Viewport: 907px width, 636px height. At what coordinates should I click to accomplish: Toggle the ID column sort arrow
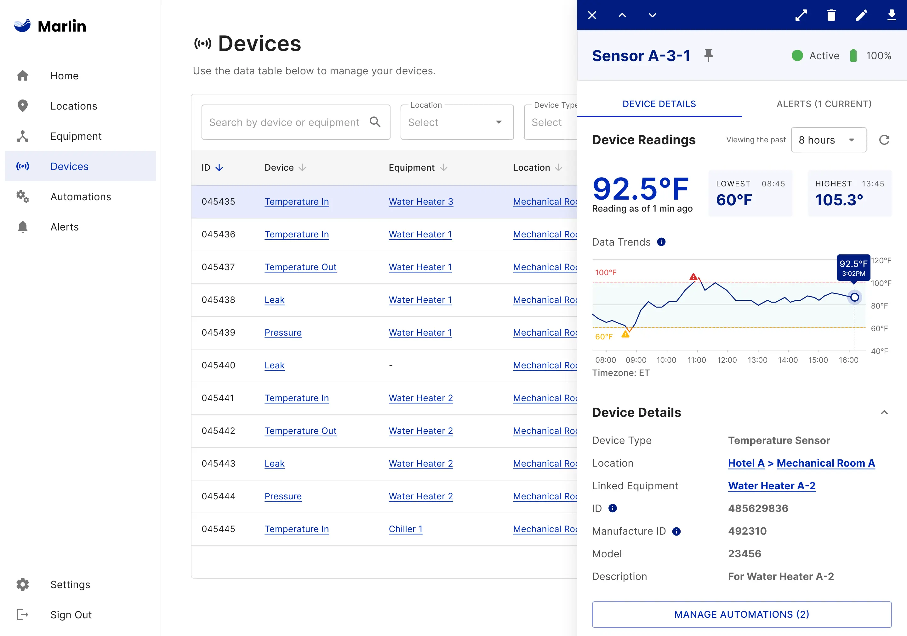pyautogui.click(x=219, y=168)
